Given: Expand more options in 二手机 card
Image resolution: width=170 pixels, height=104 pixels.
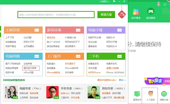Looking at the screenshot, I should pyautogui.click(x=120, y=56).
